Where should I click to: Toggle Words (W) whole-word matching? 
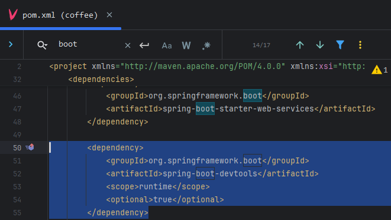186,45
